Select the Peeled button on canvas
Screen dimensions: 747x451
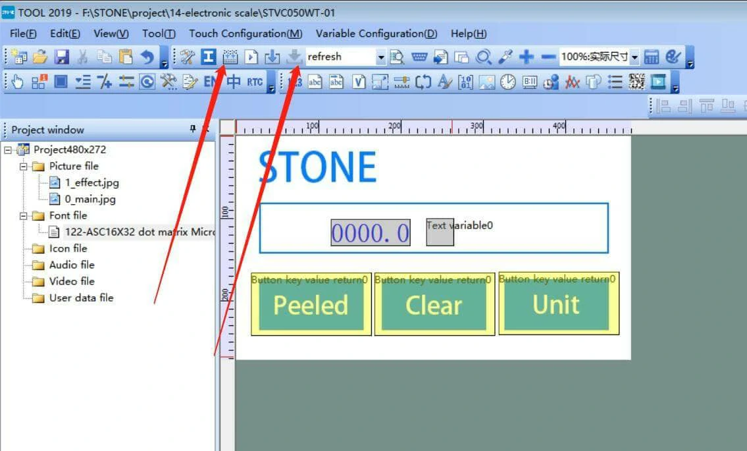click(311, 304)
